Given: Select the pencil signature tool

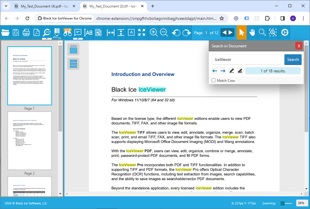Looking at the screenshot, I should tap(57, 32).
